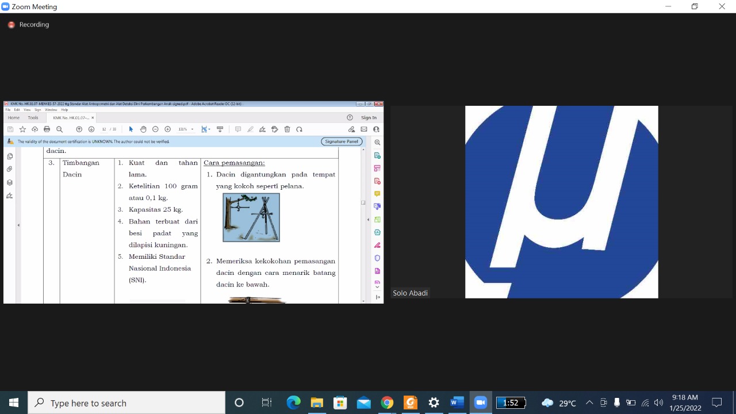Image resolution: width=736 pixels, height=414 pixels.
Task: Click the cloud upload icon in Acrobat
Action: [34, 129]
